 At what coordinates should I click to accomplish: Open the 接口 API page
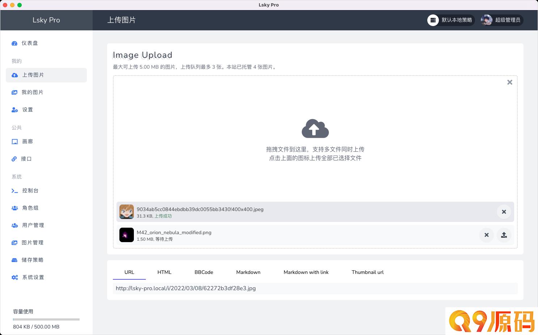(46, 159)
